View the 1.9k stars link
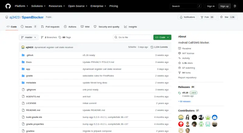The width and height of the screenshot is (243, 133). [x=186, y=63]
